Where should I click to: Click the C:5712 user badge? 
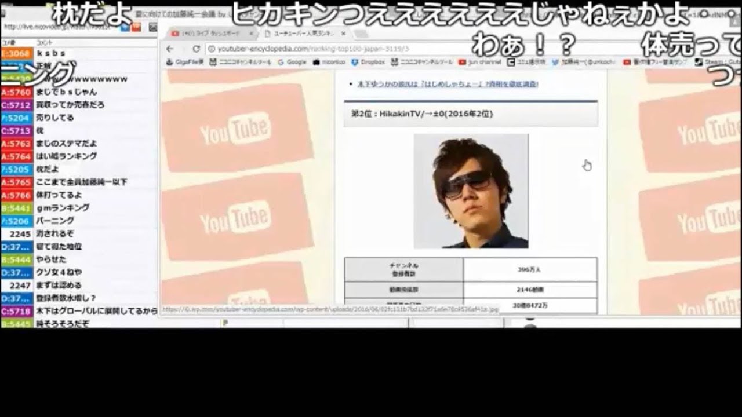click(x=16, y=105)
